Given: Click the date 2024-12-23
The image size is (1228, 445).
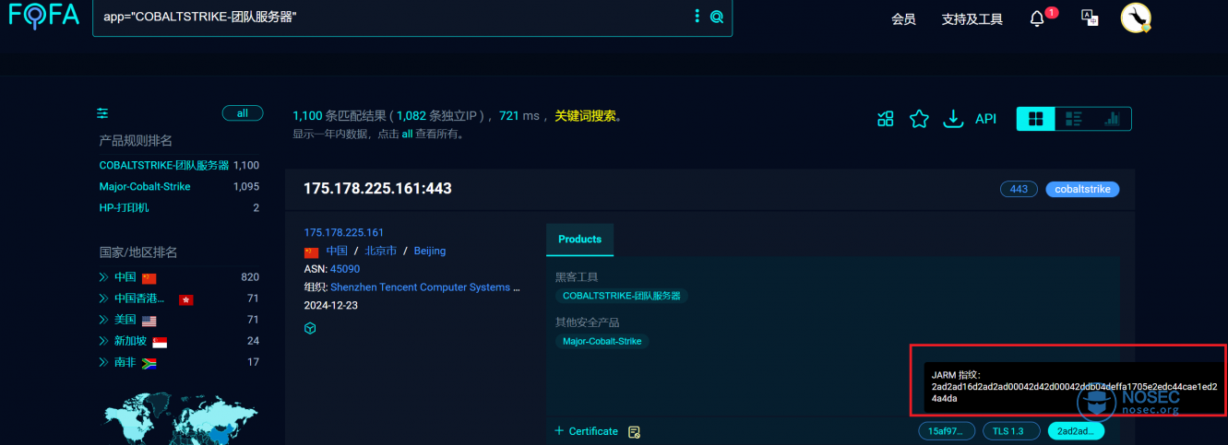Looking at the screenshot, I should (x=331, y=306).
